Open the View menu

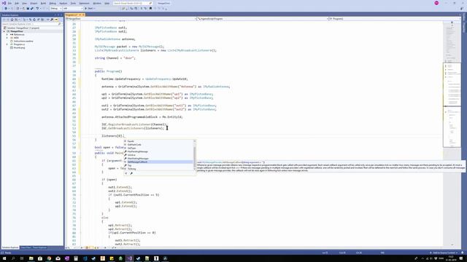coord(24,3)
